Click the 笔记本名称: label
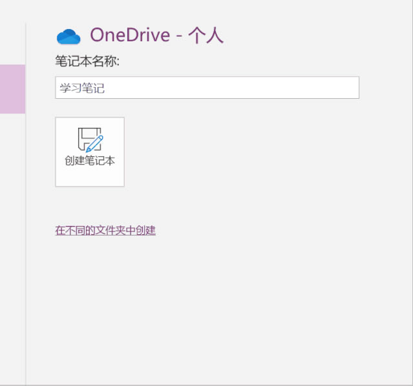 (x=87, y=61)
